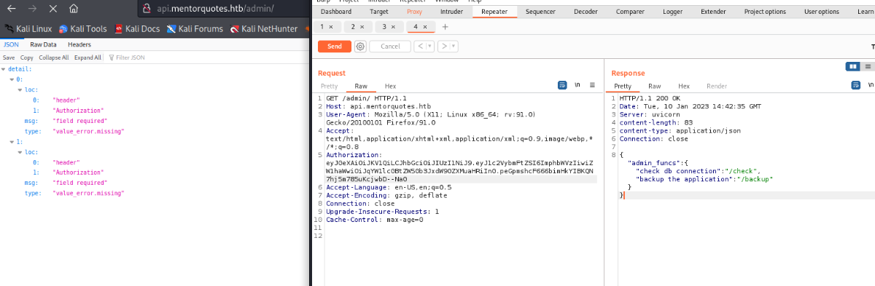Click the Firefox forward arrow
Viewport: 875px width, 286px height.
click(x=32, y=9)
